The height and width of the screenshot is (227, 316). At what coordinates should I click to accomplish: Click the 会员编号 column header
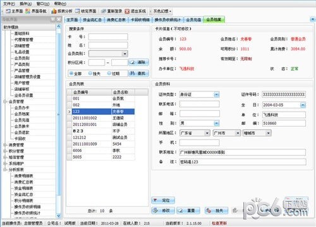coord(92,92)
